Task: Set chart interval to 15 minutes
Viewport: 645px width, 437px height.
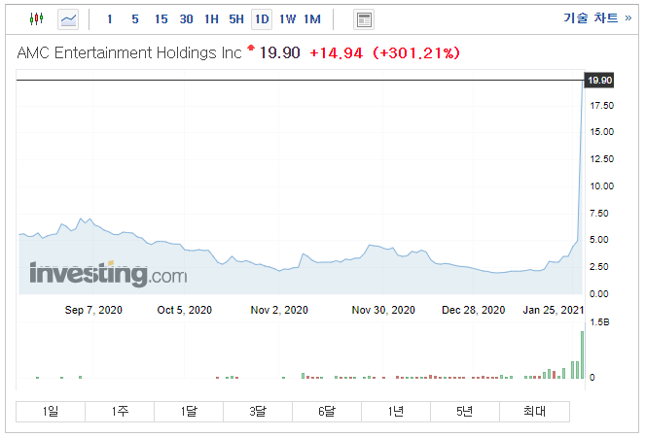Action: tap(161, 19)
